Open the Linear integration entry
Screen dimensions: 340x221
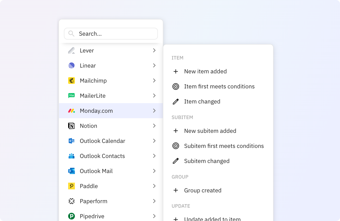click(111, 66)
